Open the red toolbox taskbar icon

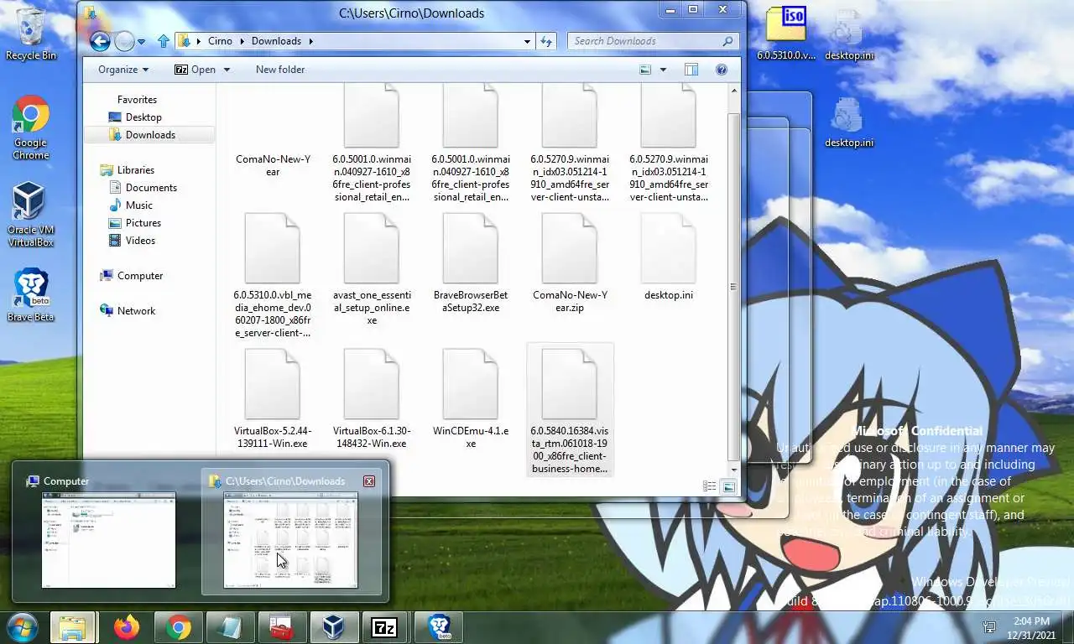coord(281,628)
